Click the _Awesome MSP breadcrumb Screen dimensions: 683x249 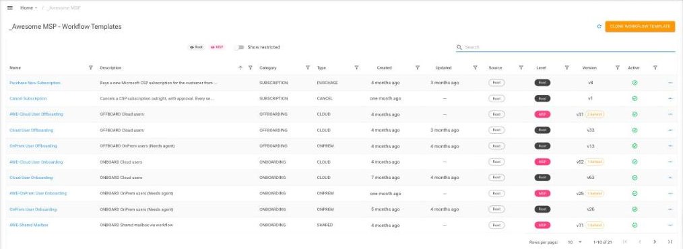coord(63,8)
